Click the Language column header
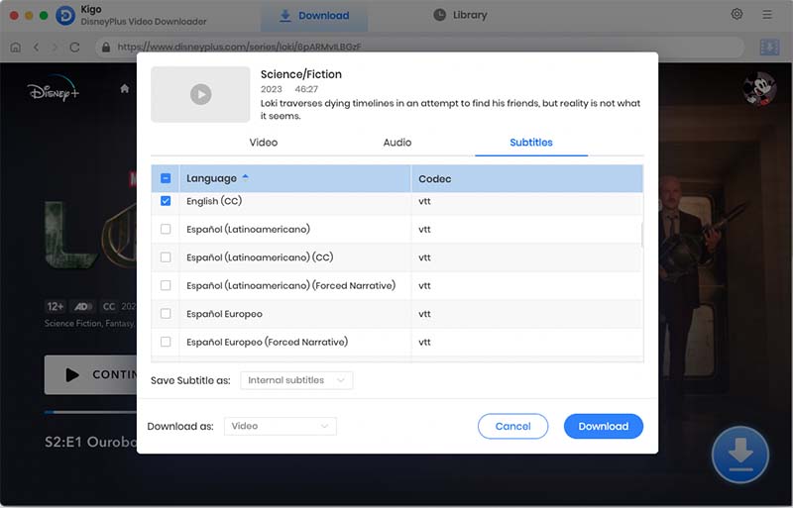793x508 pixels. click(294, 178)
